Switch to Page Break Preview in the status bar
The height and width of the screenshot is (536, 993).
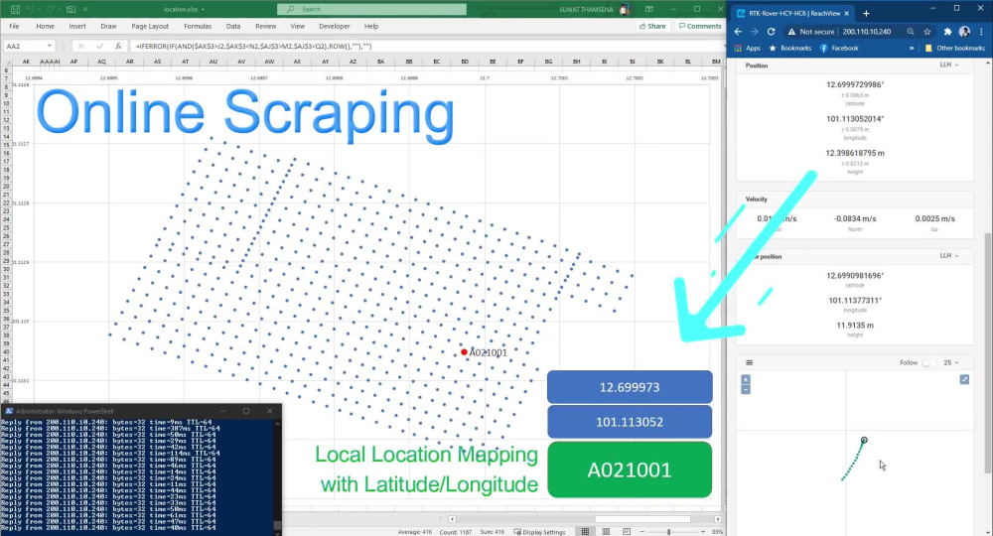coord(627,532)
